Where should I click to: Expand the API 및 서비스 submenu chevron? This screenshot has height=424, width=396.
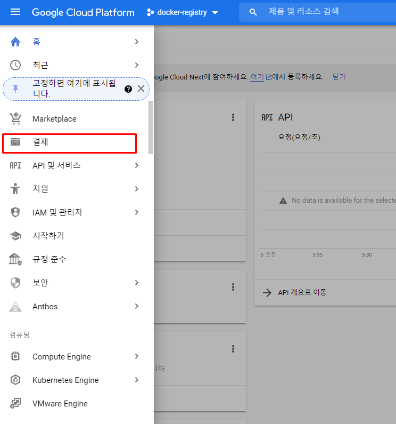coord(137,165)
